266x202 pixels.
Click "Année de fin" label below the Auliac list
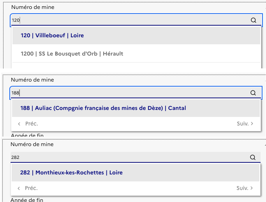coord(27,135)
